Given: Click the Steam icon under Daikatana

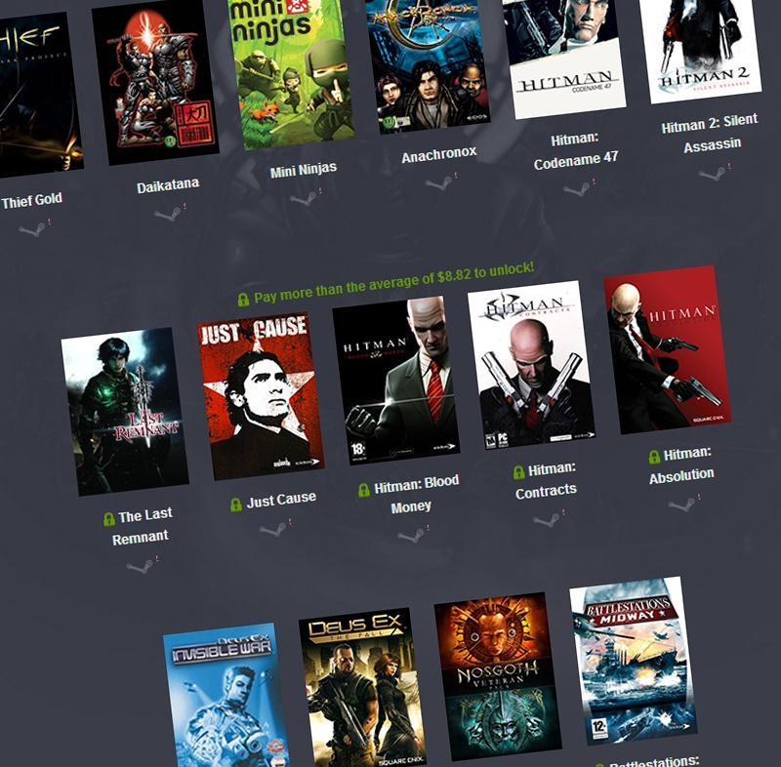Looking at the screenshot, I should [x=167, y=215].
